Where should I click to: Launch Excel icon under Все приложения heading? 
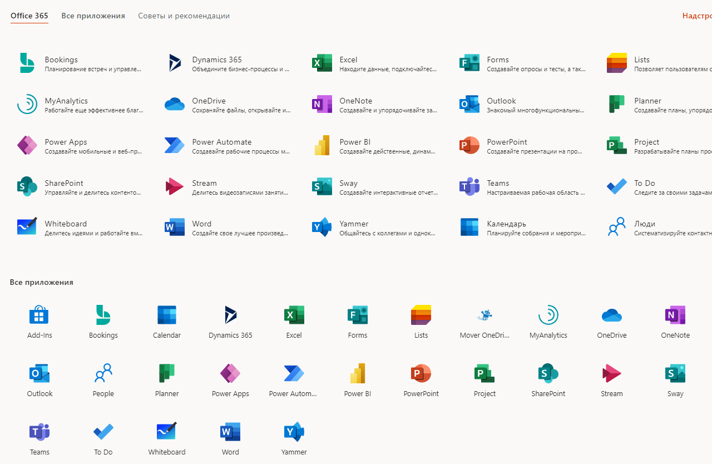click(x=294, y=315)
